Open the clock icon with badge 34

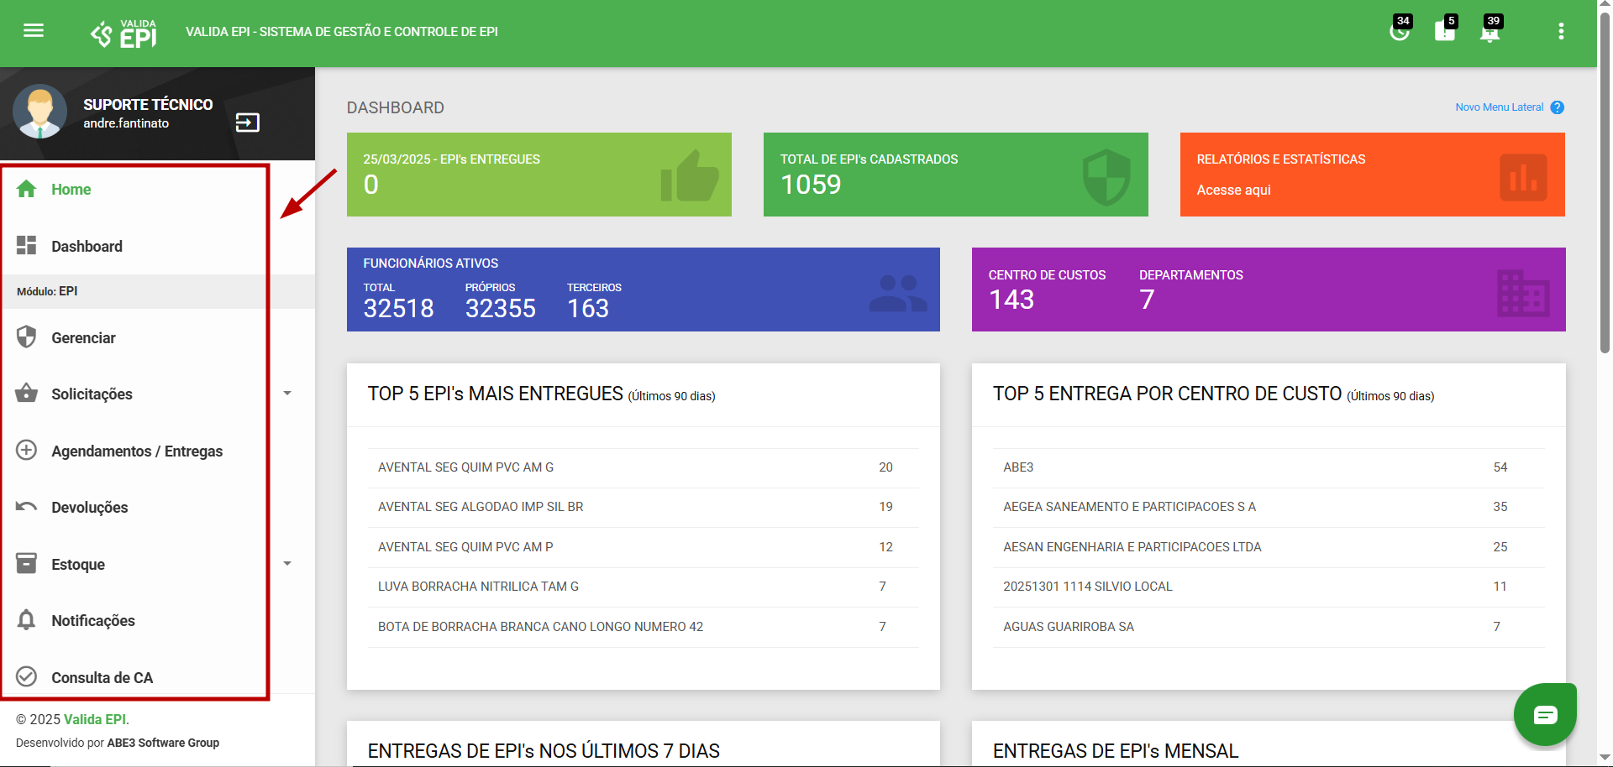(1400, 31)
